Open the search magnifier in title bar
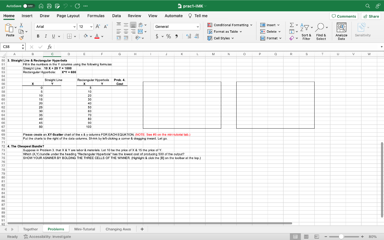384x240 pixels. click(367, 6)
